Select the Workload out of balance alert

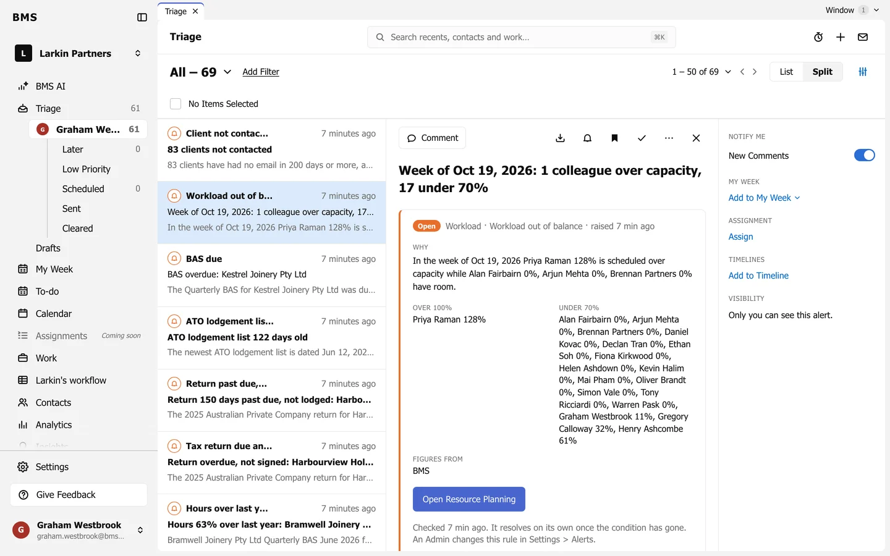click(271, 212)
